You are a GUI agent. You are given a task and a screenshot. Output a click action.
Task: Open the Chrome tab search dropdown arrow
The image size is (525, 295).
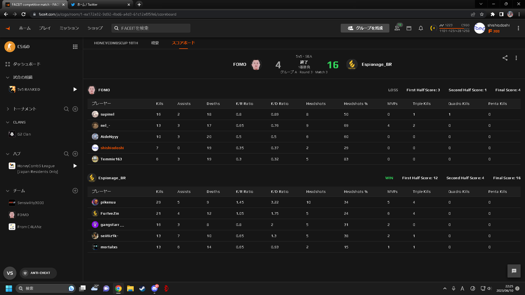[x=482, y=4]
